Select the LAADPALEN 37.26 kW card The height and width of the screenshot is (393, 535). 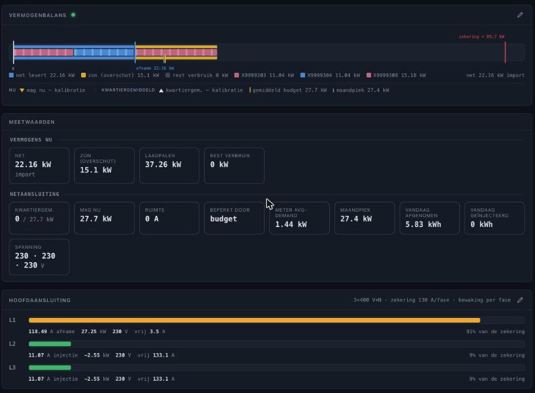point(169,165)
